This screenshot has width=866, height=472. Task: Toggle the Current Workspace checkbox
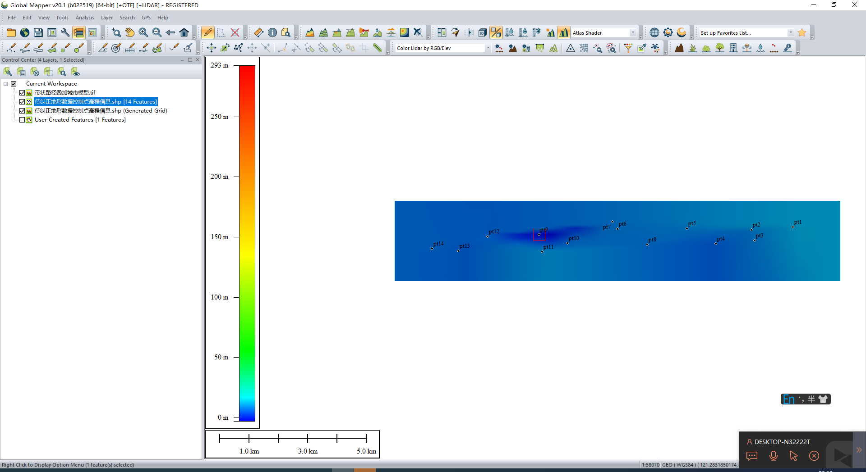point(14,84)
